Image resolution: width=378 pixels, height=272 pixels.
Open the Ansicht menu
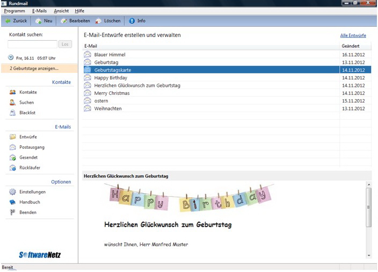click(x=61, y=11)
